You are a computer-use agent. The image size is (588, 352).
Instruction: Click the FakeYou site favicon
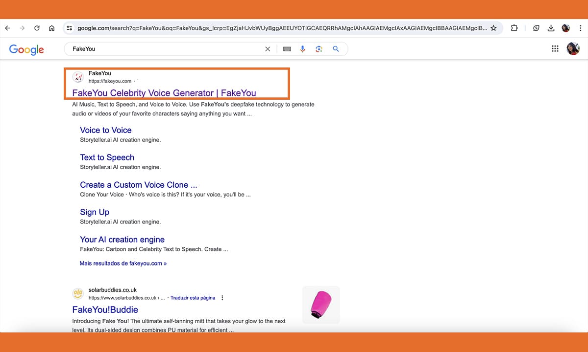coord(78,77)
